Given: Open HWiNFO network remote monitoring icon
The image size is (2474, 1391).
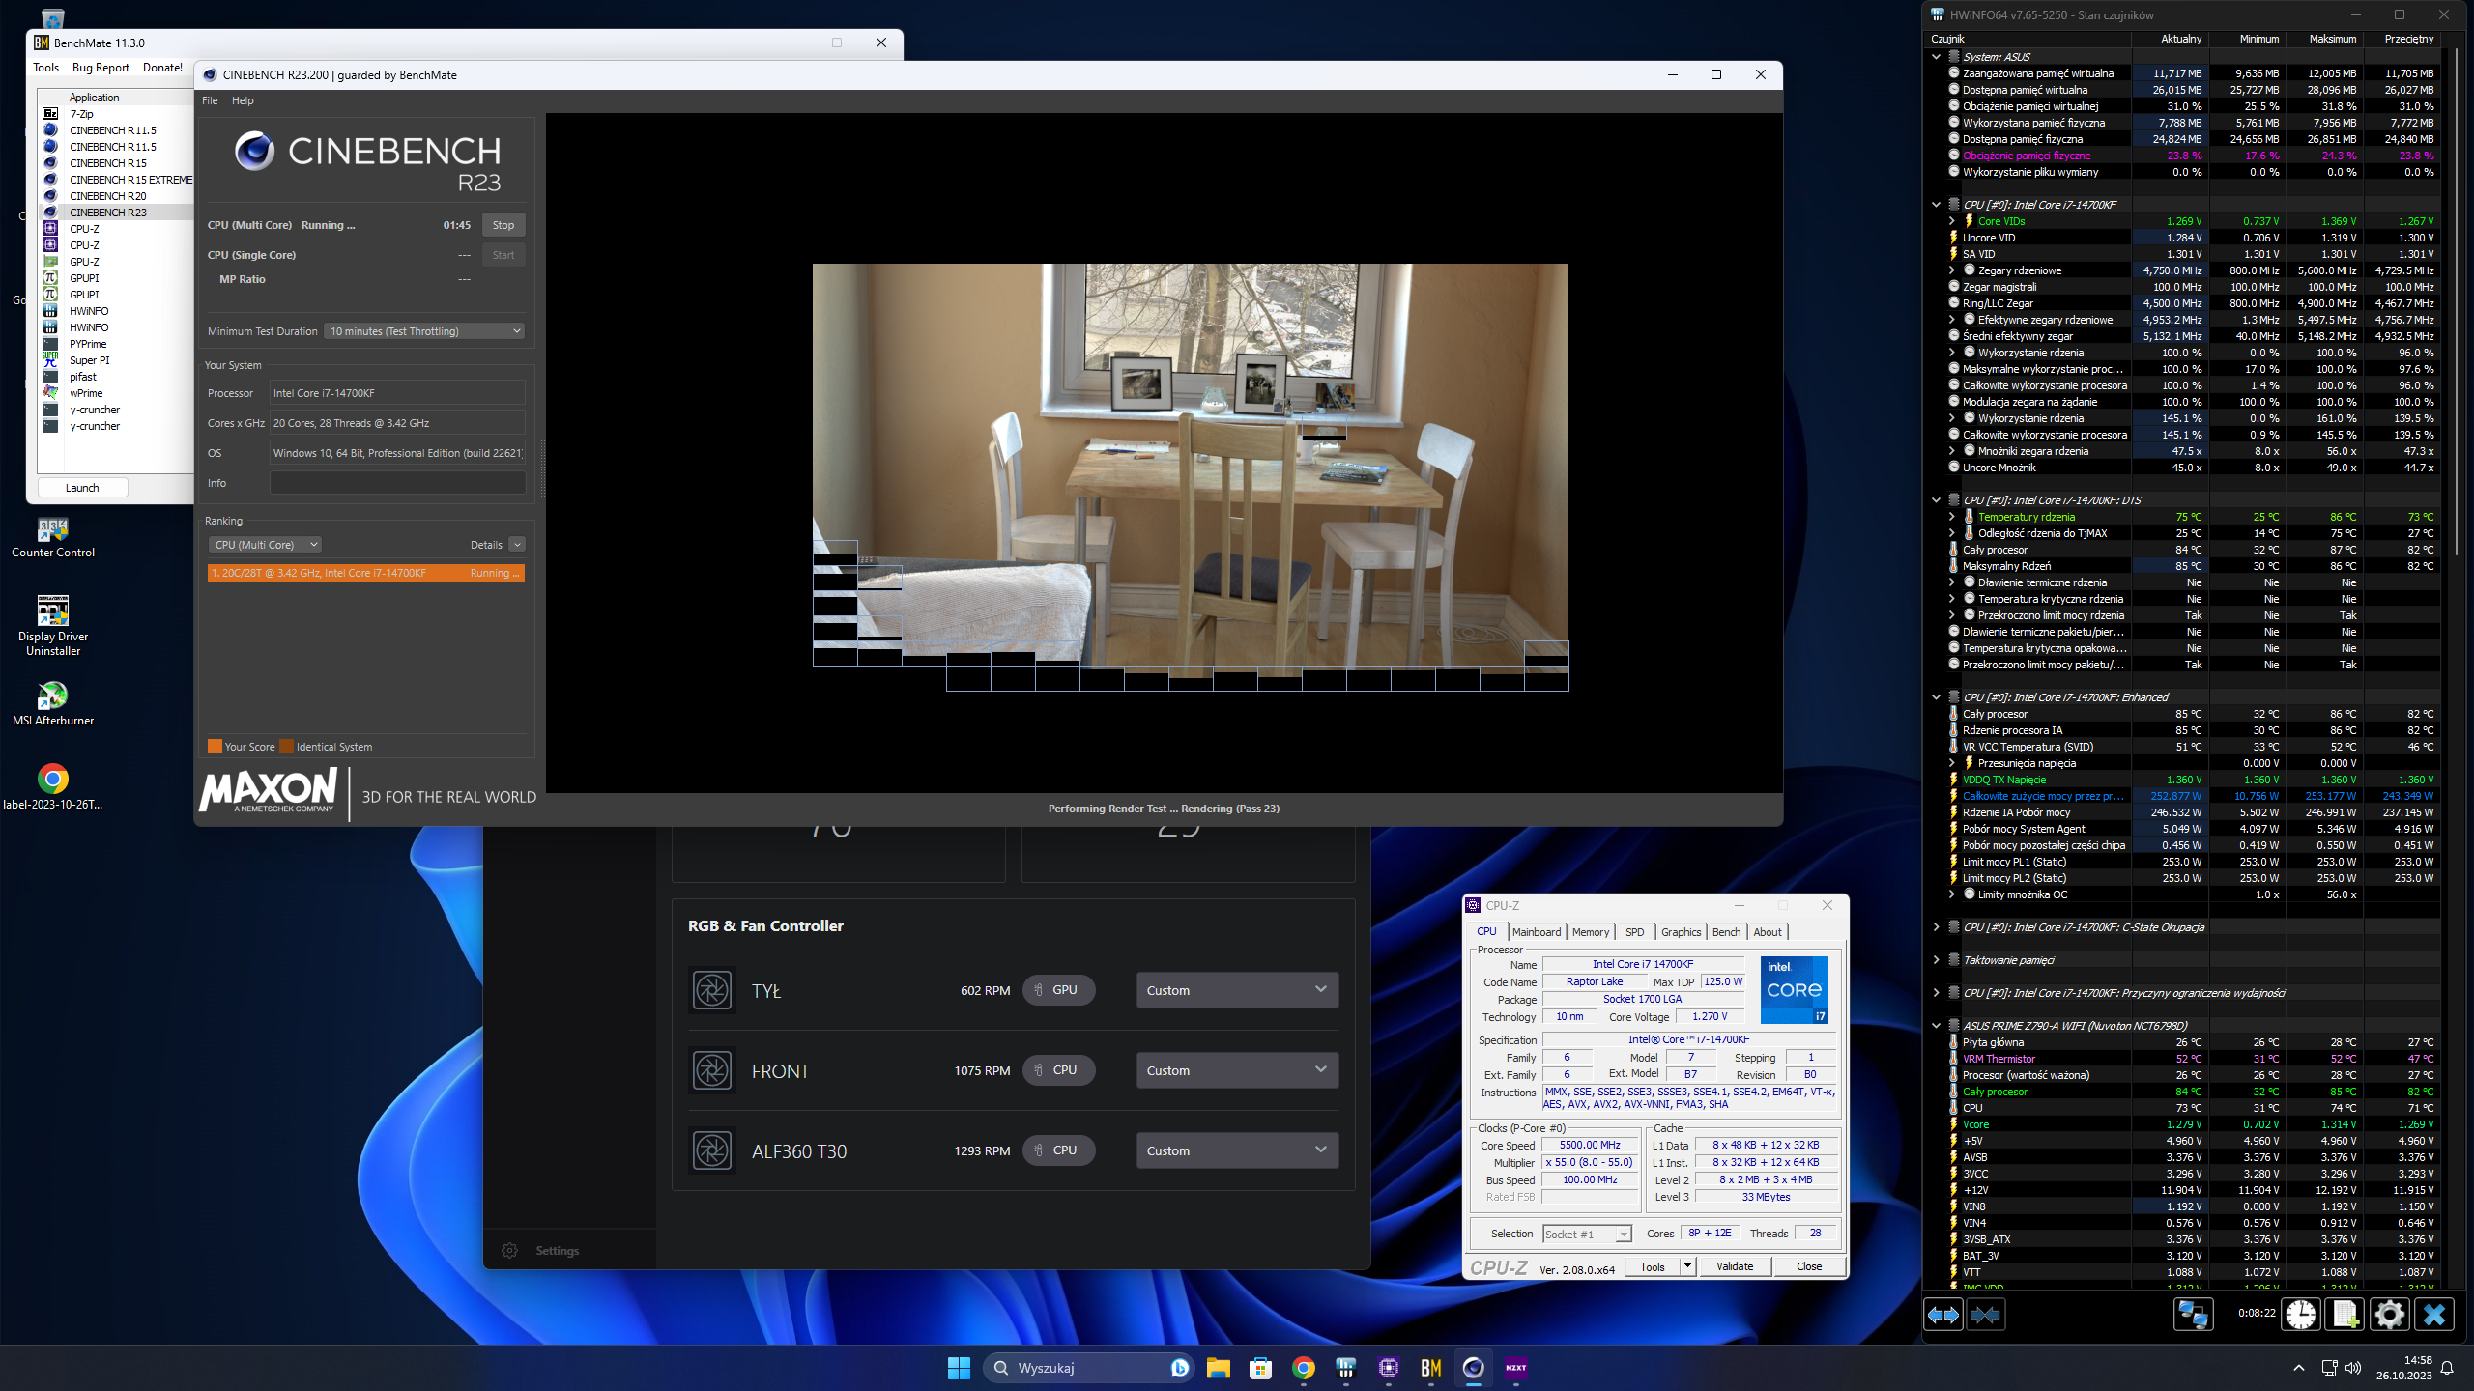Looking at the screenshot, I should click(x=2192, y=1315).
